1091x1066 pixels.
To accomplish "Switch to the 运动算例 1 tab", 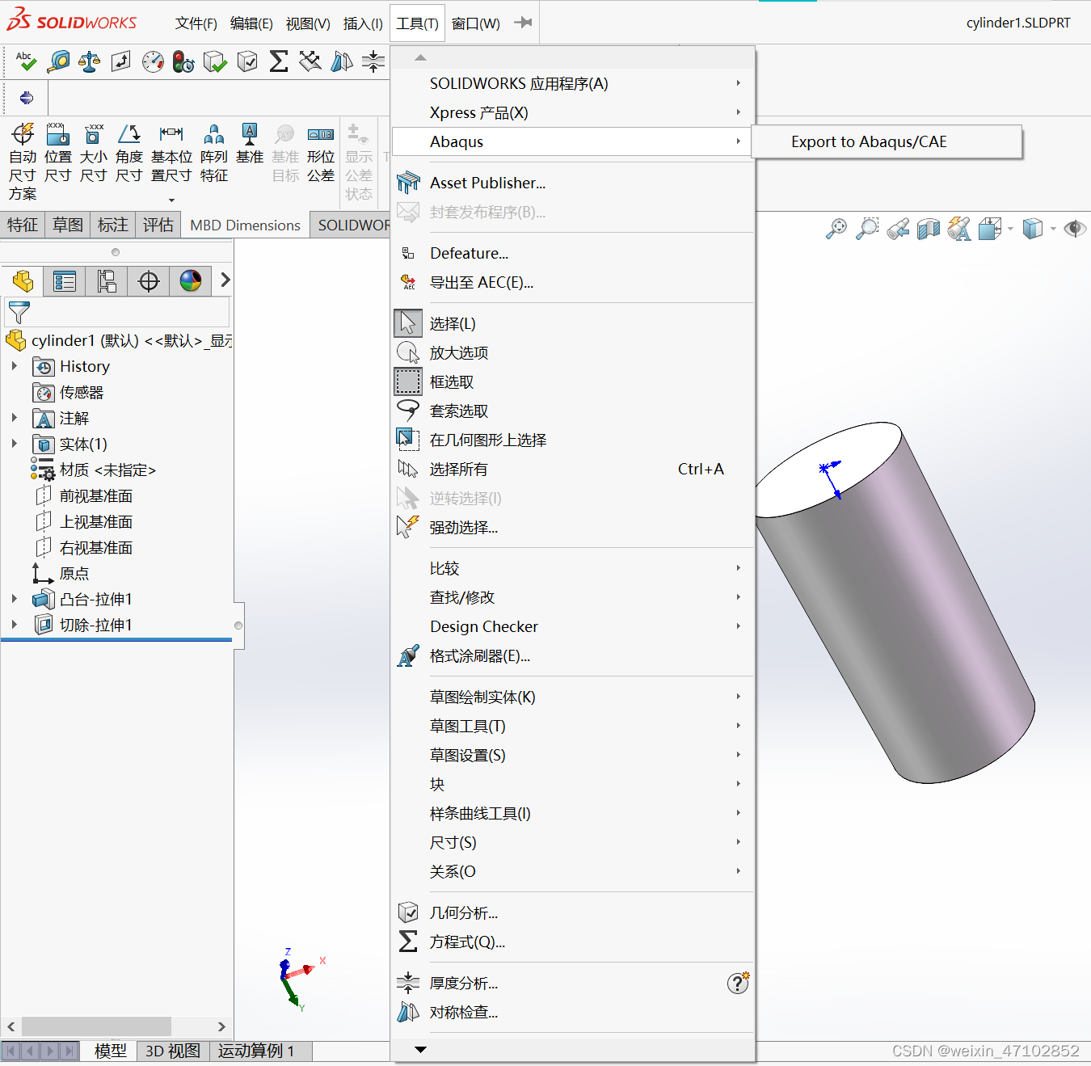I will [x=255, y=1051].
